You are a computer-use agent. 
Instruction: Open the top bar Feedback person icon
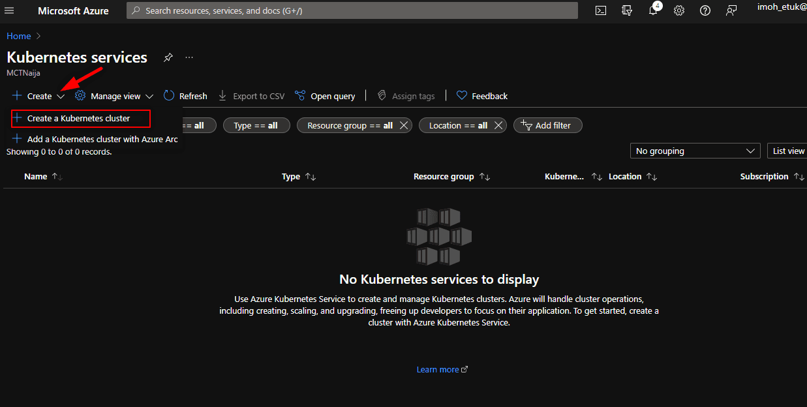pyautogui.click(x=731, y=10)
